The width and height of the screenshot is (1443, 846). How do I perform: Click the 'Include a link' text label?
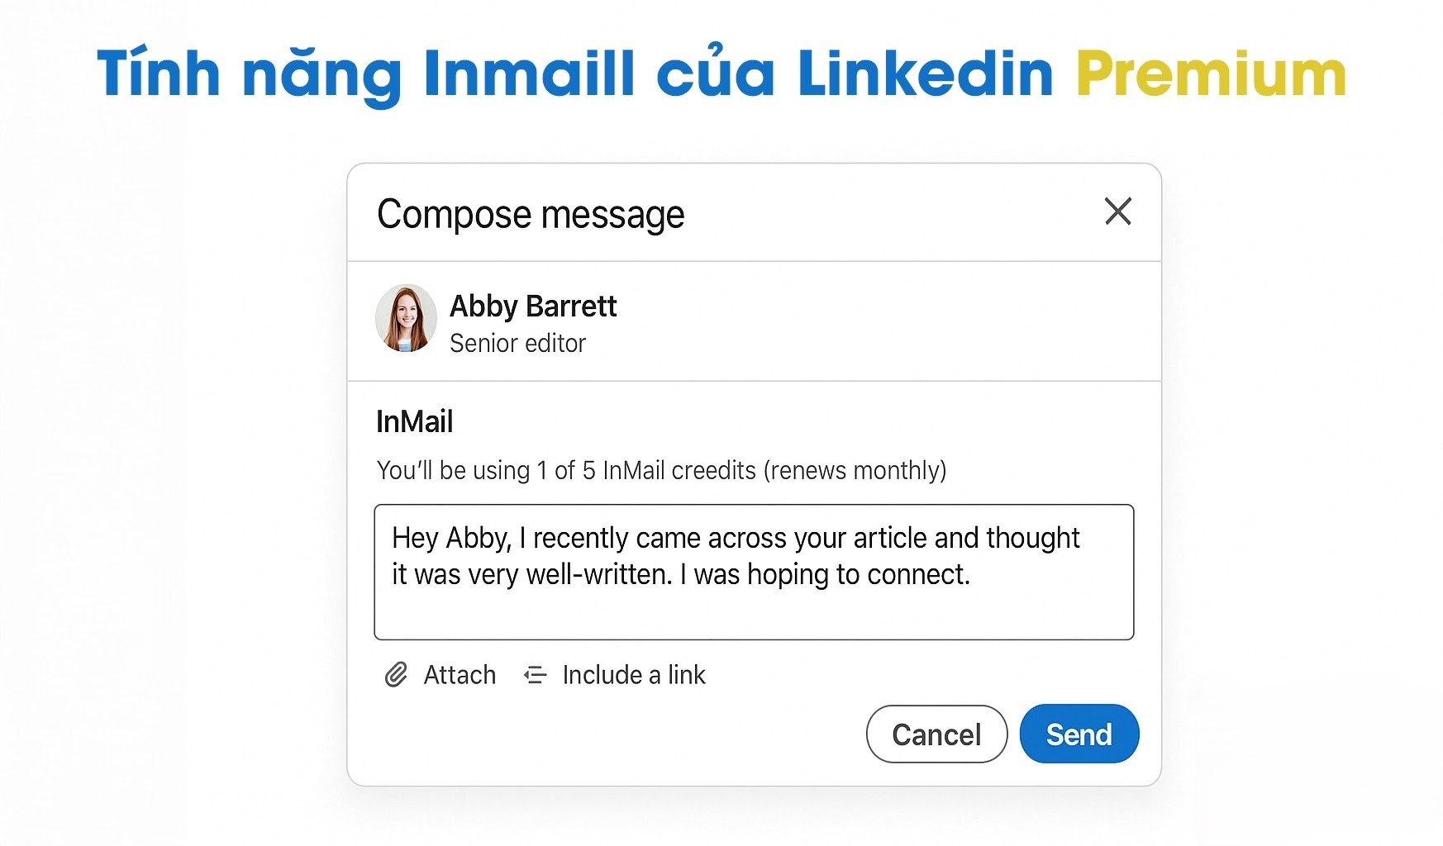(x=633, y=675)
